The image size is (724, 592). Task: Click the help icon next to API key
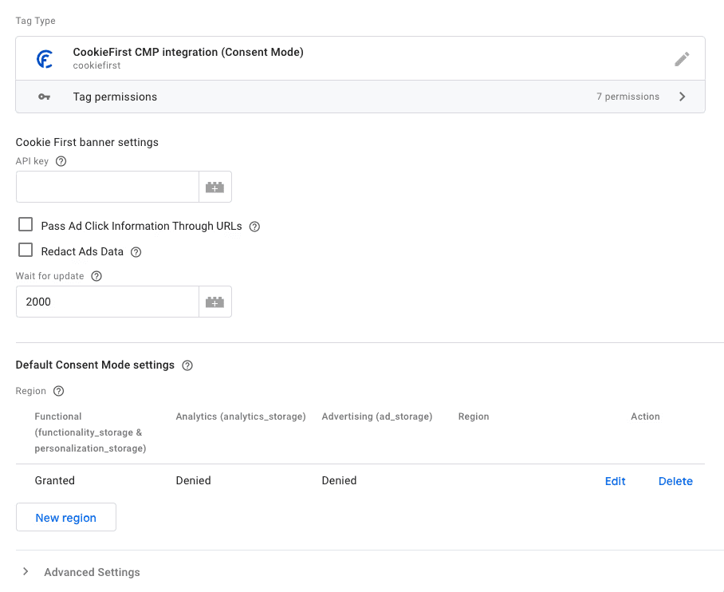[61, 161]
